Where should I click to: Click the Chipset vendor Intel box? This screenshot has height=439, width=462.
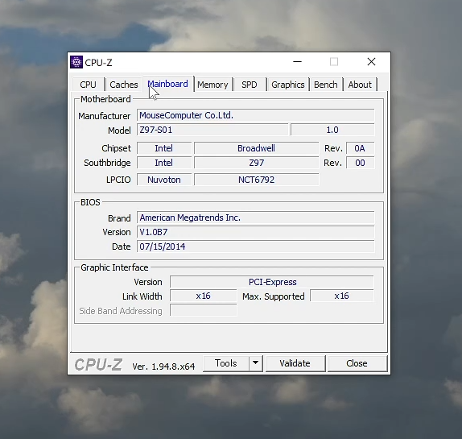tap(164, 148)
